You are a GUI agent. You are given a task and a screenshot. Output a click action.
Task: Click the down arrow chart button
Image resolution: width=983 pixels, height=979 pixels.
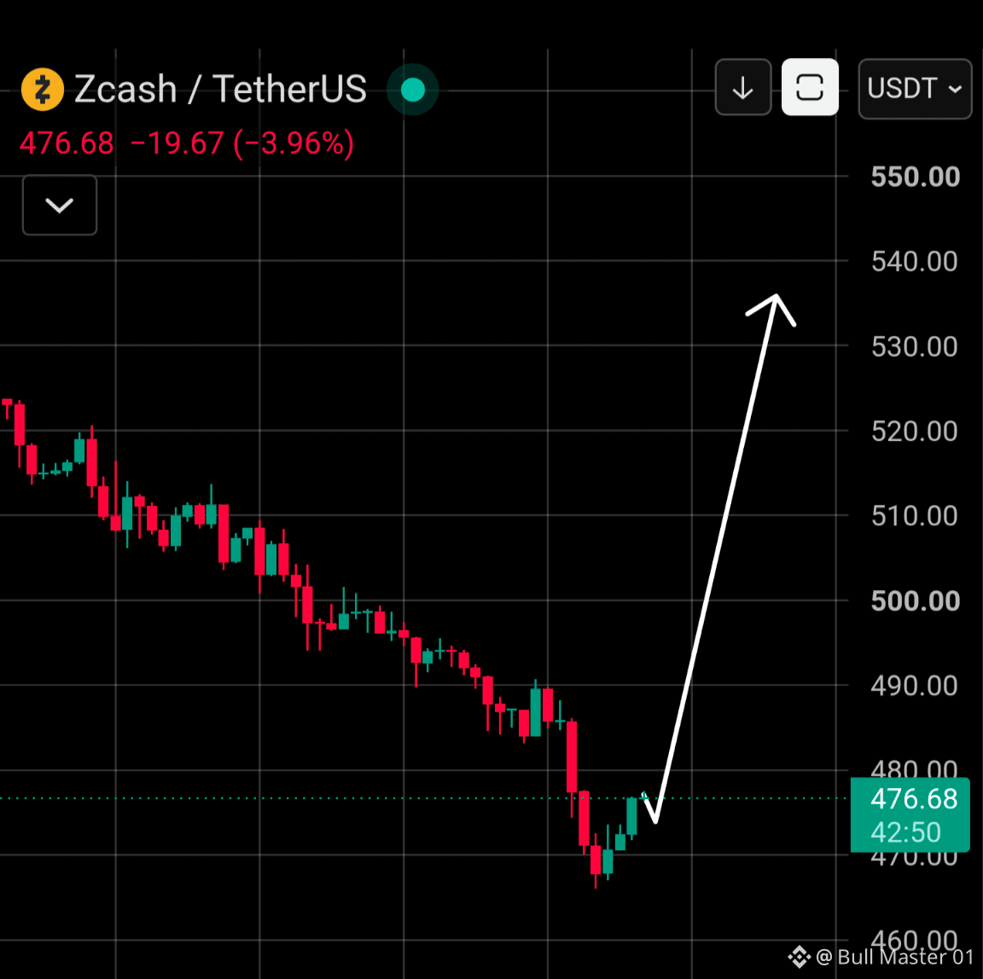[x=743, y=88]
